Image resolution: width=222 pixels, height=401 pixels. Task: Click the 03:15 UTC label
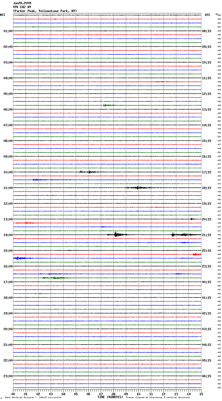click(207, 329)
